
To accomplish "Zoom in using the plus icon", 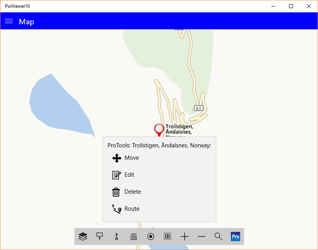I will (x=184, y=236).
